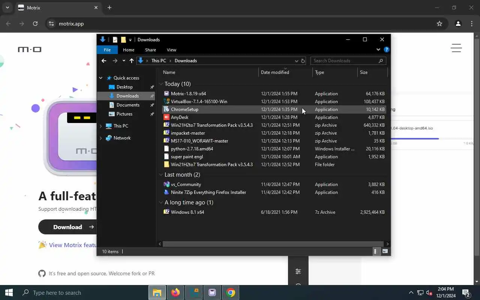
Task: Open File Explorer from the taskbar
Action: point(157,292)
